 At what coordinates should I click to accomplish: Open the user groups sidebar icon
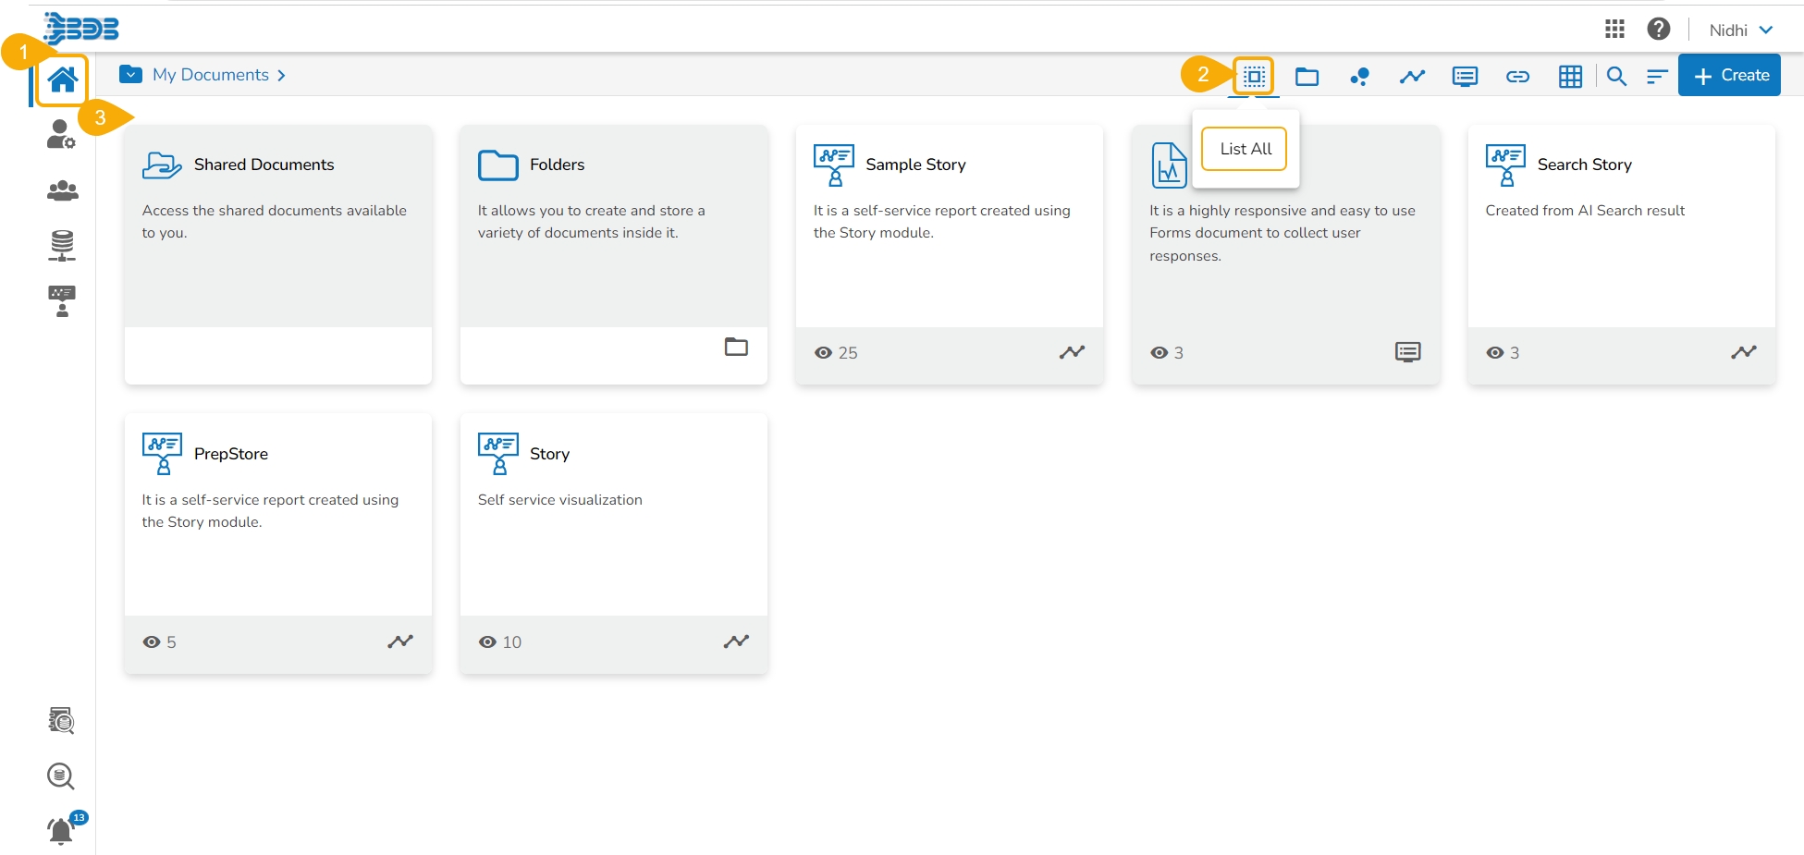(x=62, y=190)
